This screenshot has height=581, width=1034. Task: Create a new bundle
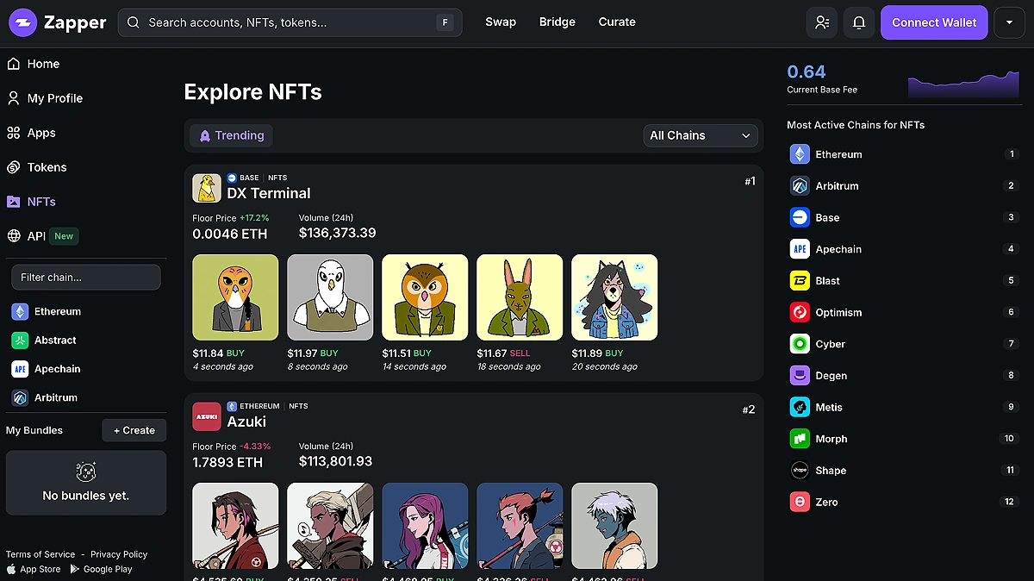tap(134, 430)
